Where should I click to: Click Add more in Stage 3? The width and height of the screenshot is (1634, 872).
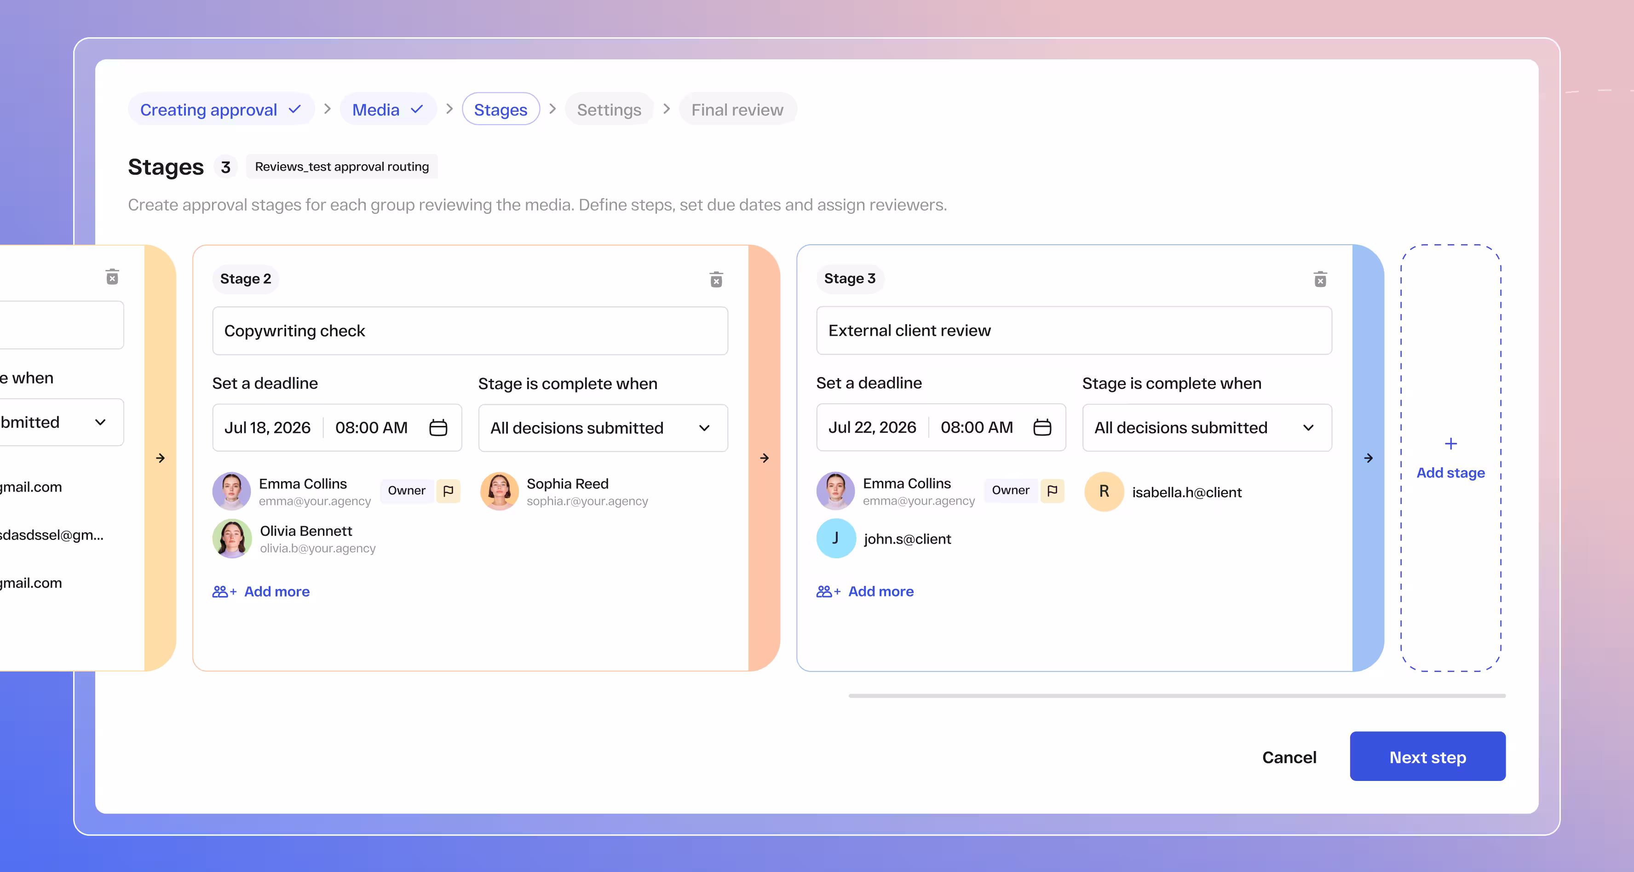point(880,591)
